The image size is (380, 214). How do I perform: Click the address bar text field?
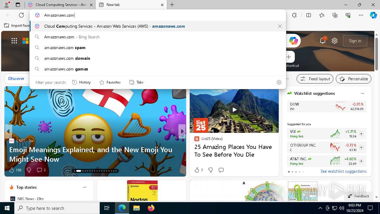[x=157, y=15]
